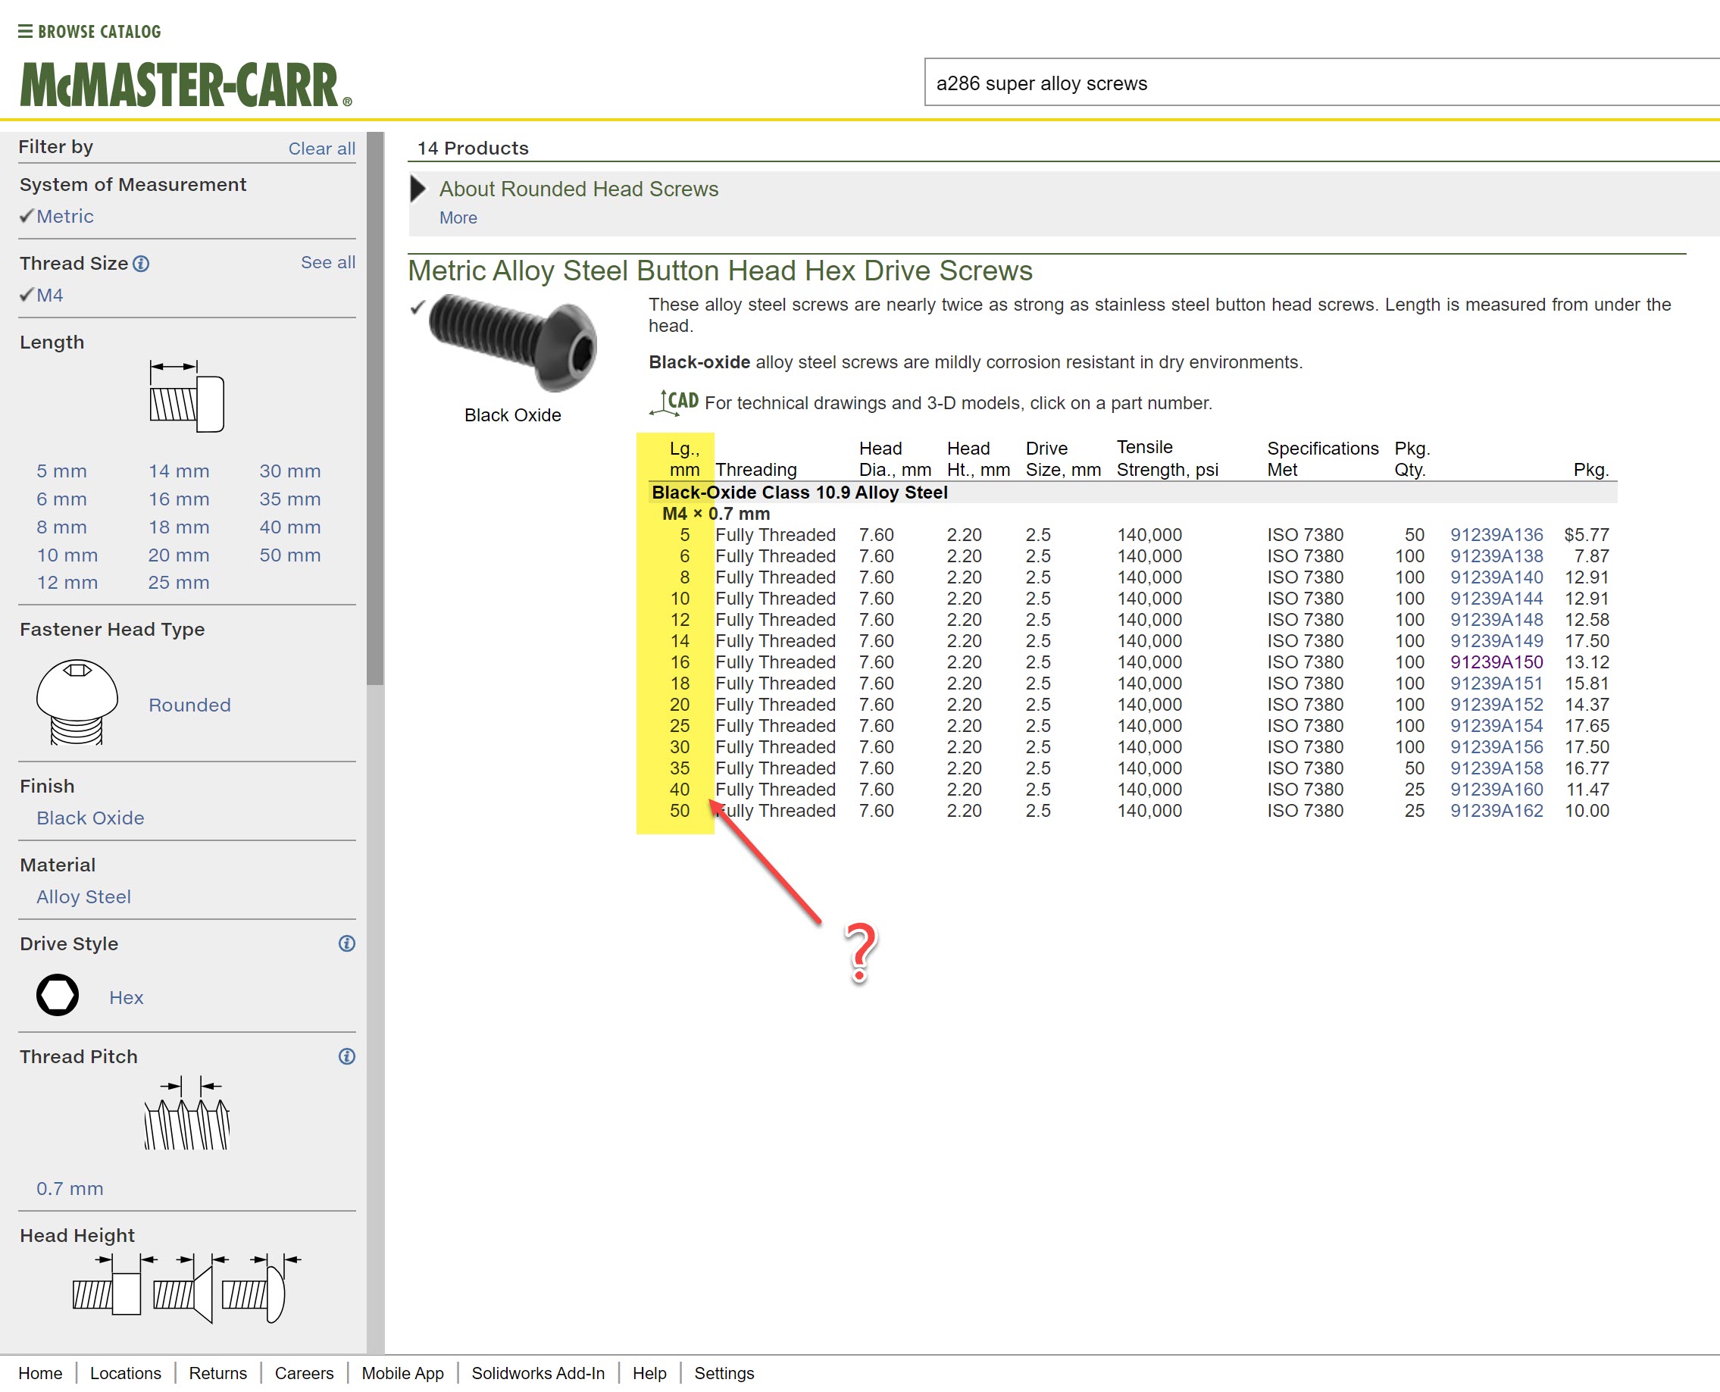The image size is (1720, 1392).
Task: Select the Alloy Steel material filter
Action: tap(83, 896)
